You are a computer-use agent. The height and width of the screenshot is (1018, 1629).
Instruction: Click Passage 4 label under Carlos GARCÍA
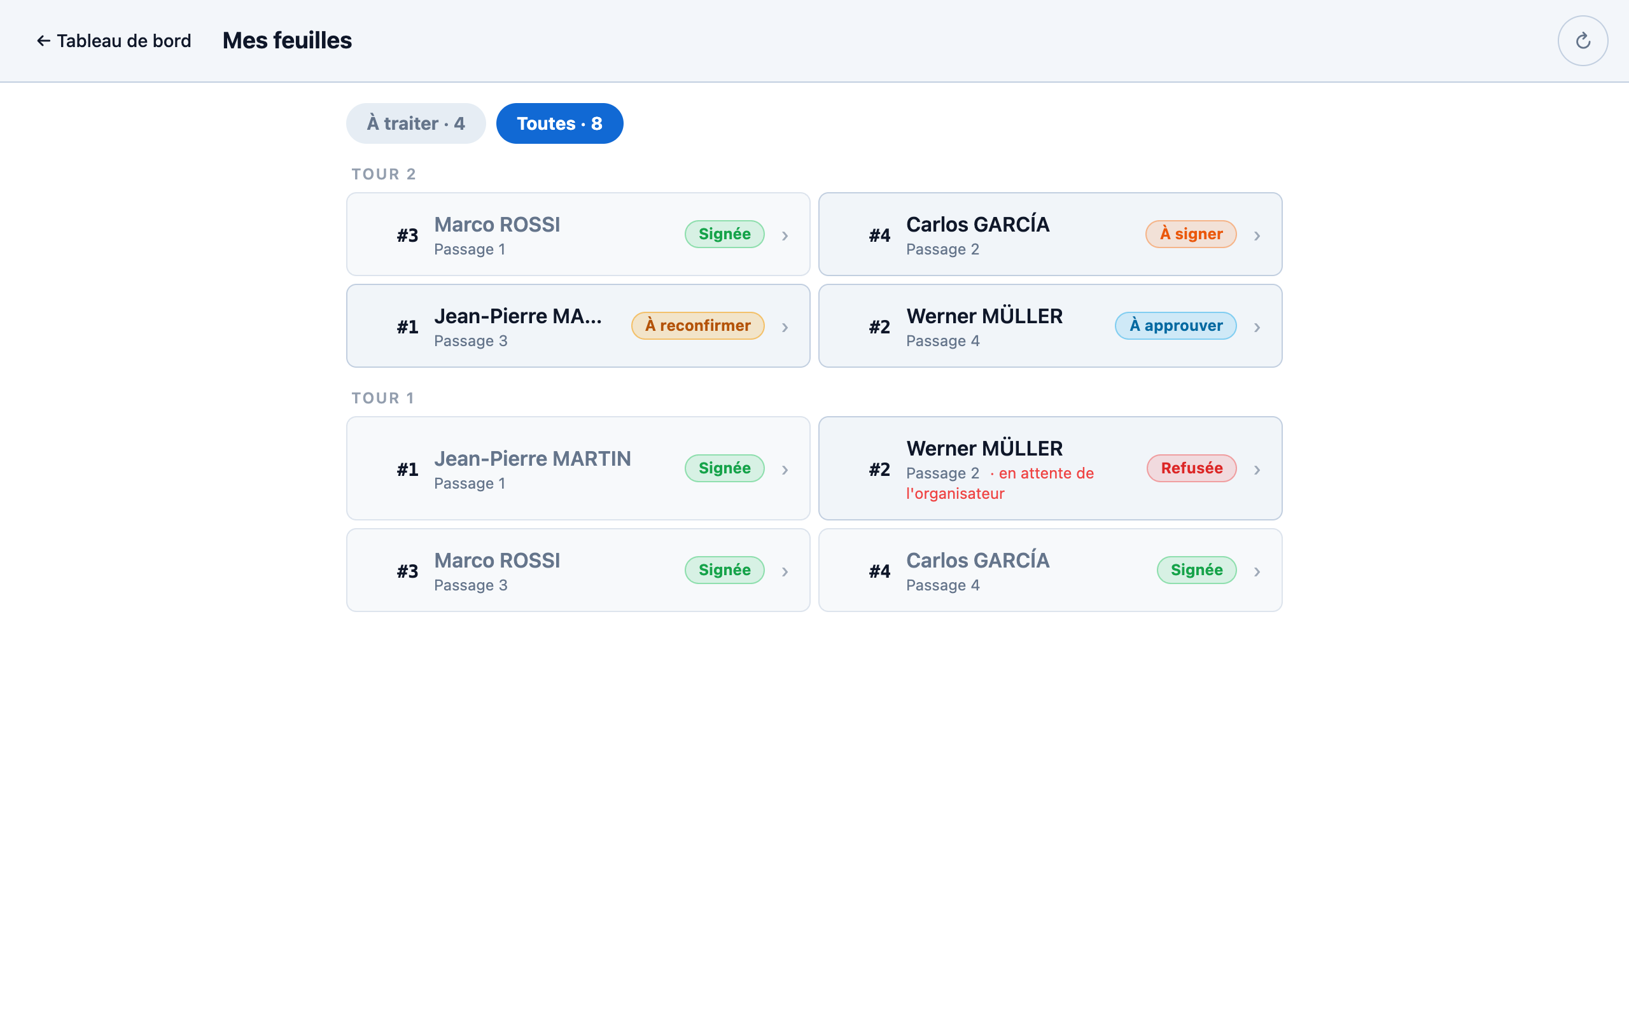click(942, 585)
